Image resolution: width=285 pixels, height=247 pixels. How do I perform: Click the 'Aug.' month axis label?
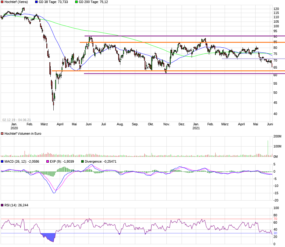click(x=120, y=124)
